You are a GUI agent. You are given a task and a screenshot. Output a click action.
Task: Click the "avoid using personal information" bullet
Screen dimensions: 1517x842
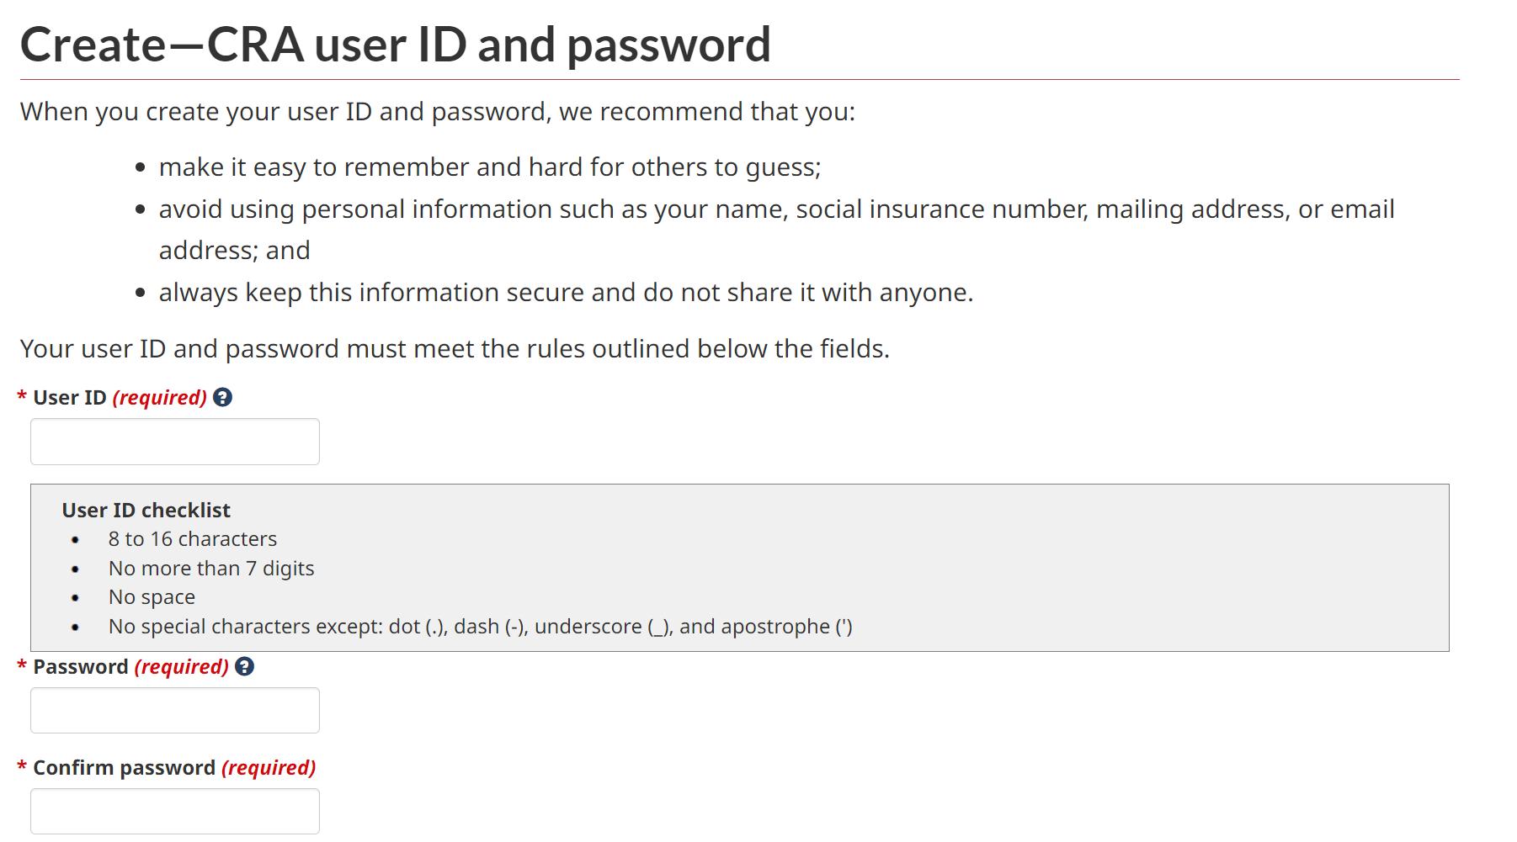pos(776,209)
